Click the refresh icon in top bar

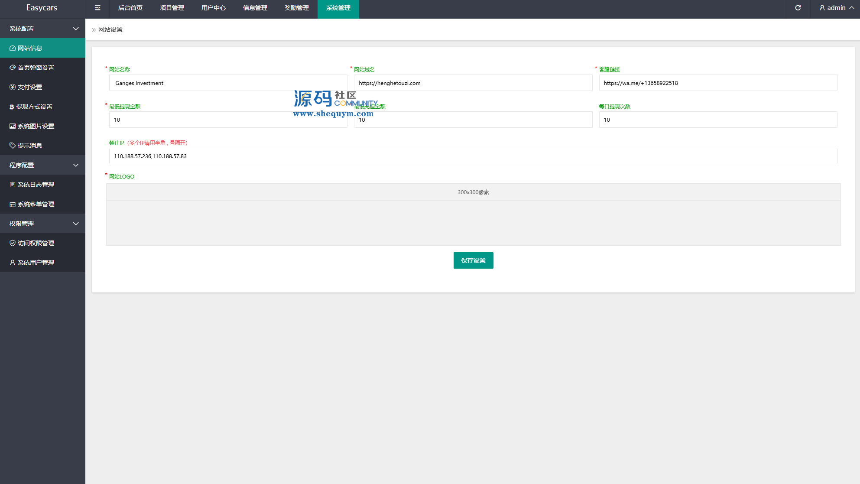(798, 8)
